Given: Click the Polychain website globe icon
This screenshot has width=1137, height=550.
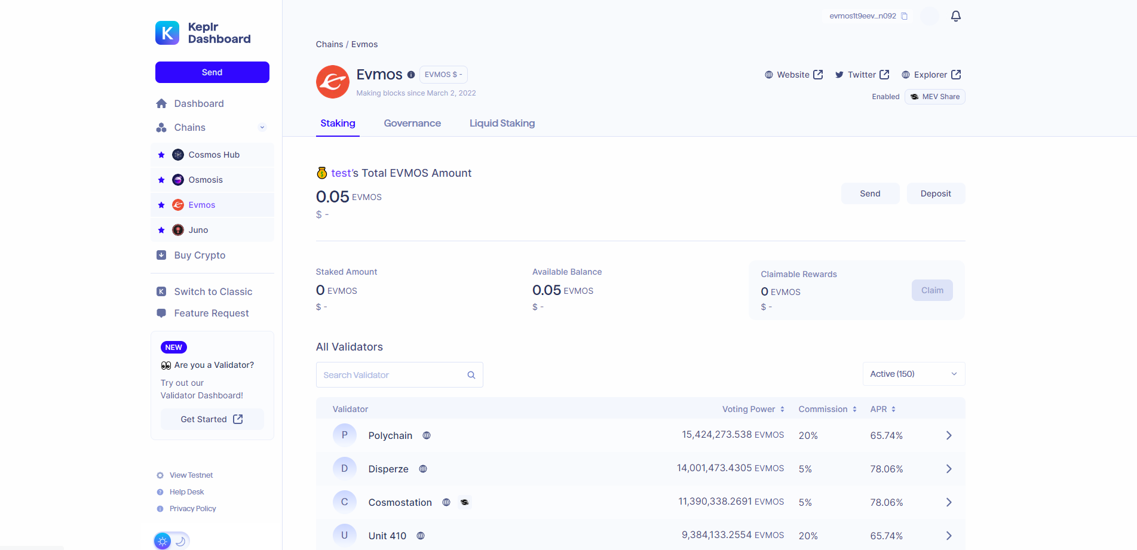Looking at the screenshot, I should click(x=427, y=435).
